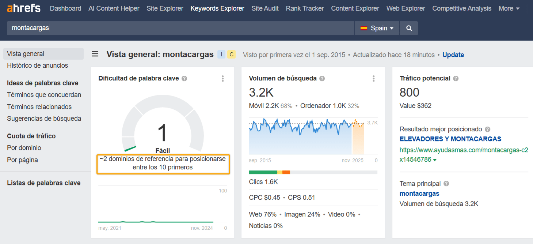Open the Spain country selector

pyautogui.click(x=377, y=28)
